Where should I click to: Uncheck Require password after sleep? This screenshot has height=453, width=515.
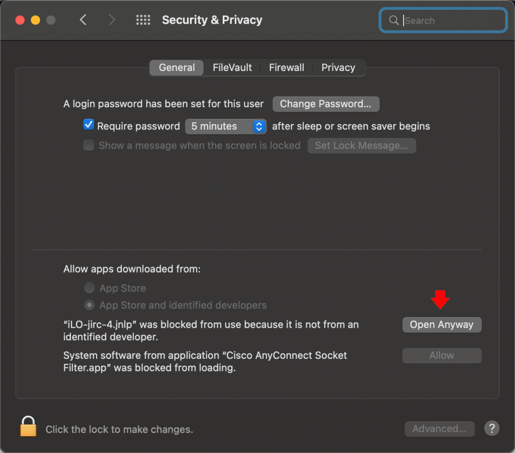[x=89, y=124]
